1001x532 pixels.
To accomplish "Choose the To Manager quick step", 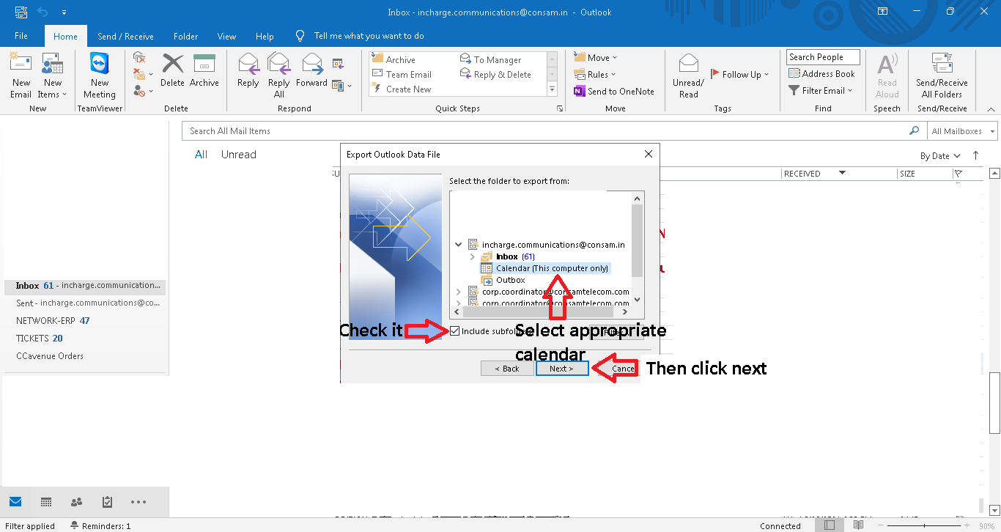I will pyautogui.click(x=490, y=60).
